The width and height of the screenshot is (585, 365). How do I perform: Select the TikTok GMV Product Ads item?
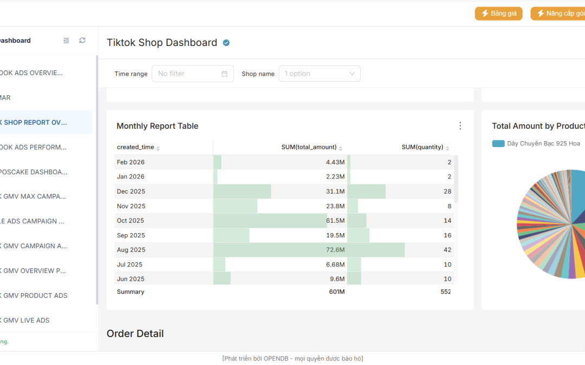click(x=35, y=295)
